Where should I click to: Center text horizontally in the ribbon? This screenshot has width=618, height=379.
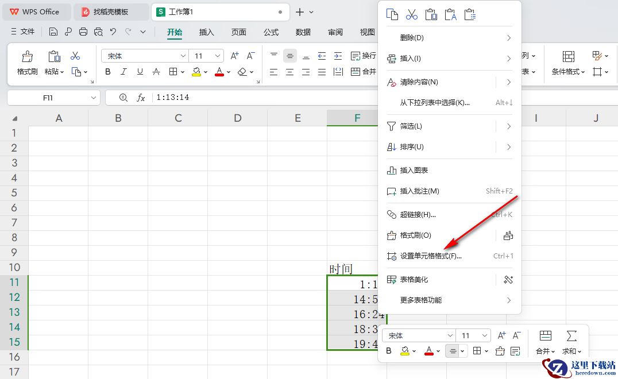[x=289, y=72]
